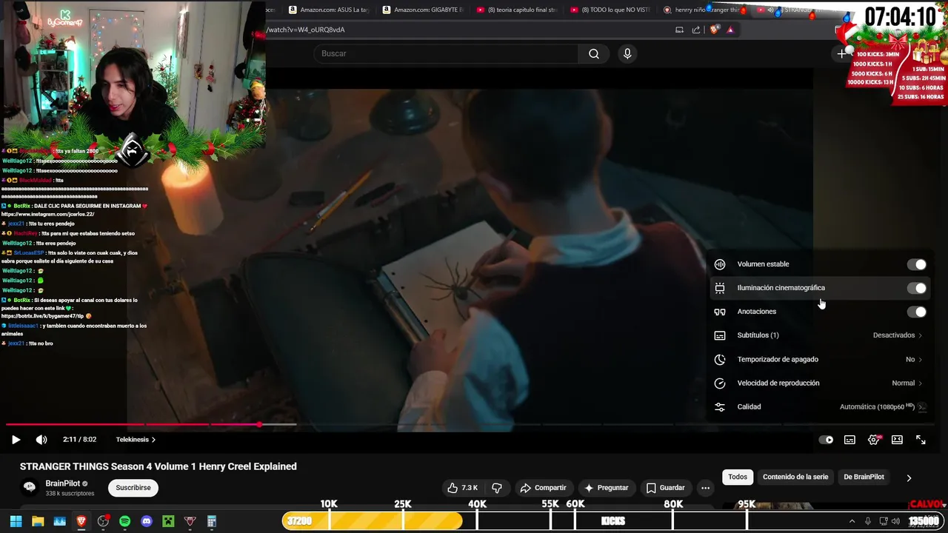Open Discord from the taskbar
The width and height of the screenshot is (948, 533).
click(147, 521)
